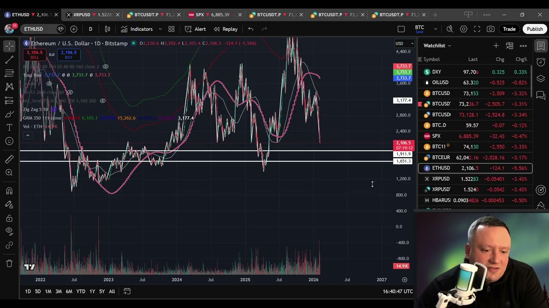Screen dimensions: 549x308
Task: Select the 1Y time range
Action: [92, 291]
